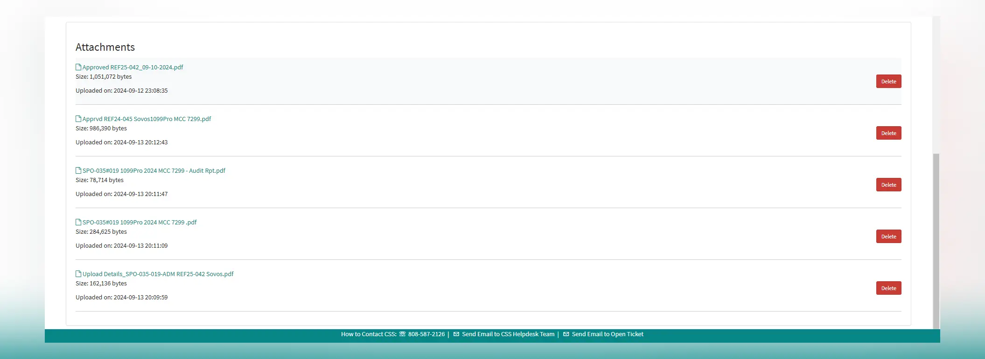Click the telephone icon in footer
This screenshot has height=359, width=985.
[x=402, y=334]
